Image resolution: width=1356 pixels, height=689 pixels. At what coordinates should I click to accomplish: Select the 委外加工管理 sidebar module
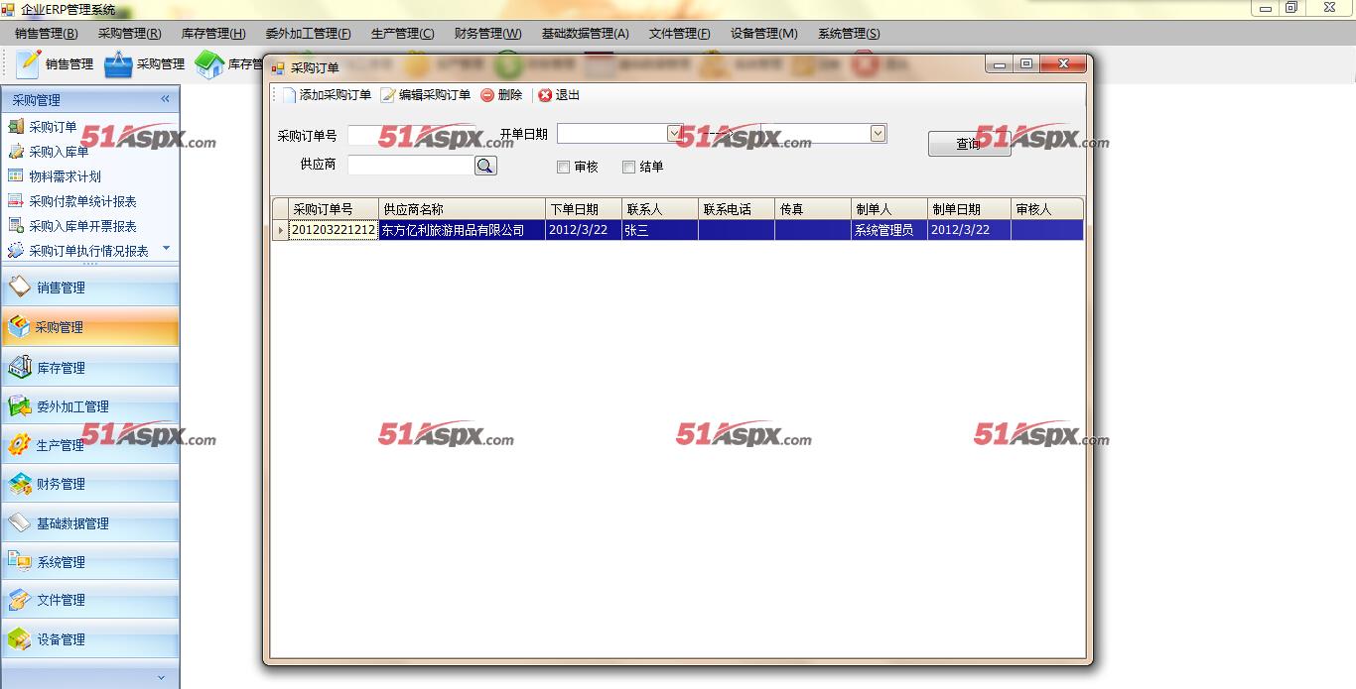(x=89, y=406)
